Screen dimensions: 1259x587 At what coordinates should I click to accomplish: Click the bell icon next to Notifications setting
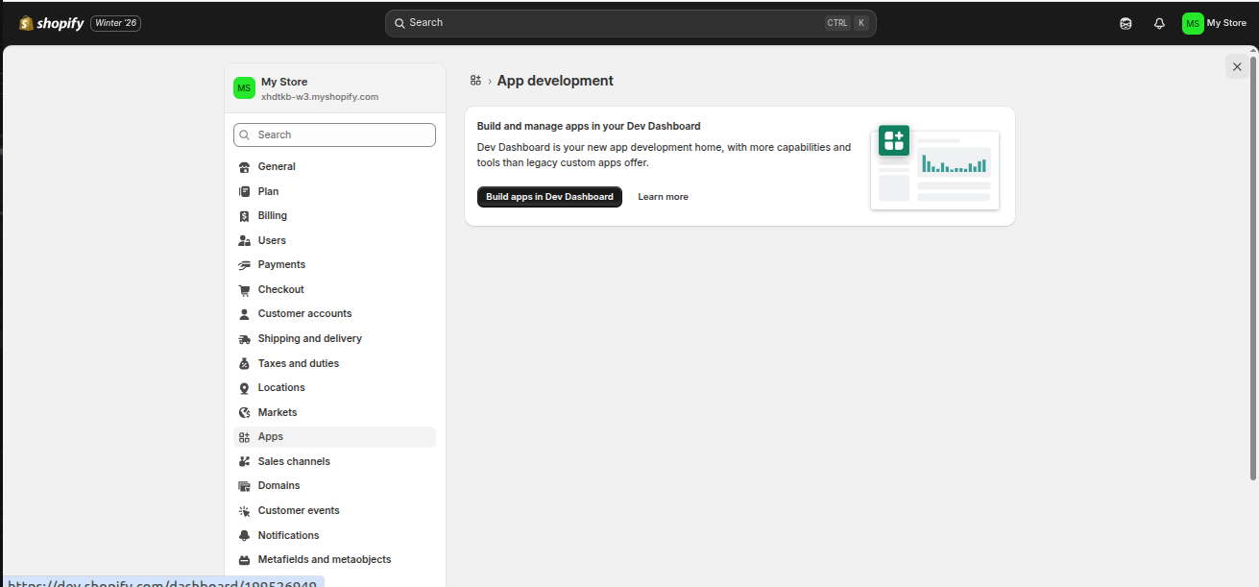coord(245,535)
